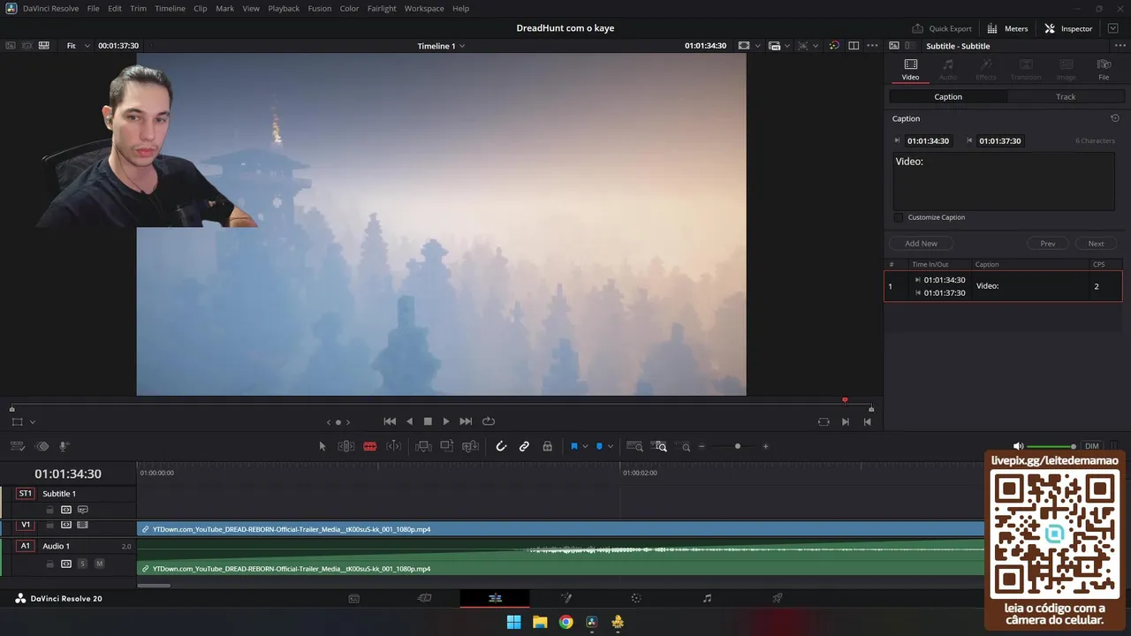The height and width of the screenshot is (636, 1131).
Task: Expand the workspace layout chevron beside Inspector
Action: pyautogui.click(x=1112, y=28)
